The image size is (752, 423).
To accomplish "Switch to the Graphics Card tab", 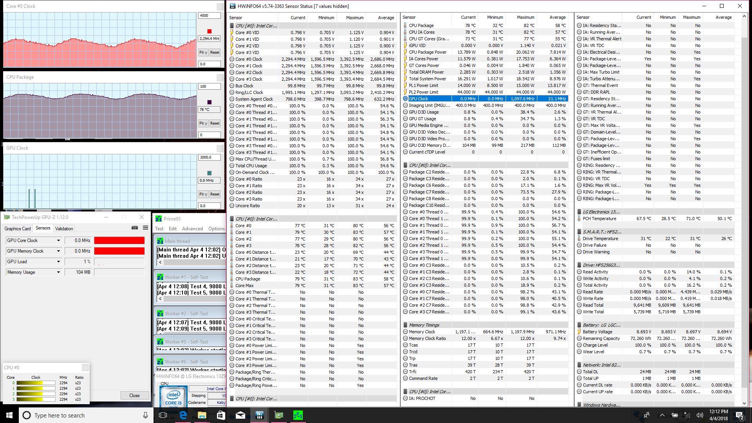I will 17,229.
